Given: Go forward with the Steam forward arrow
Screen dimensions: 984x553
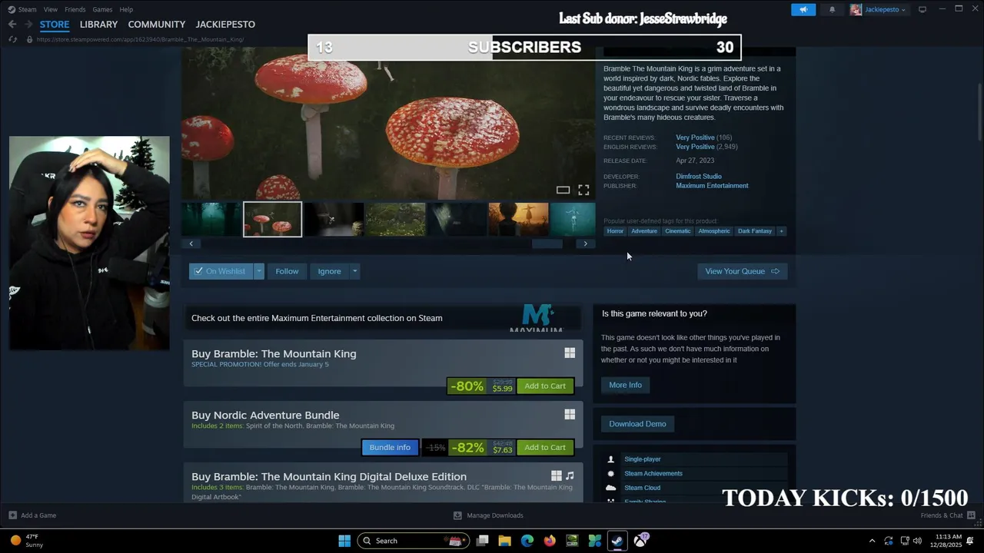Looking at the screenshot, I should pyautogui.click(x=28, y=24).
